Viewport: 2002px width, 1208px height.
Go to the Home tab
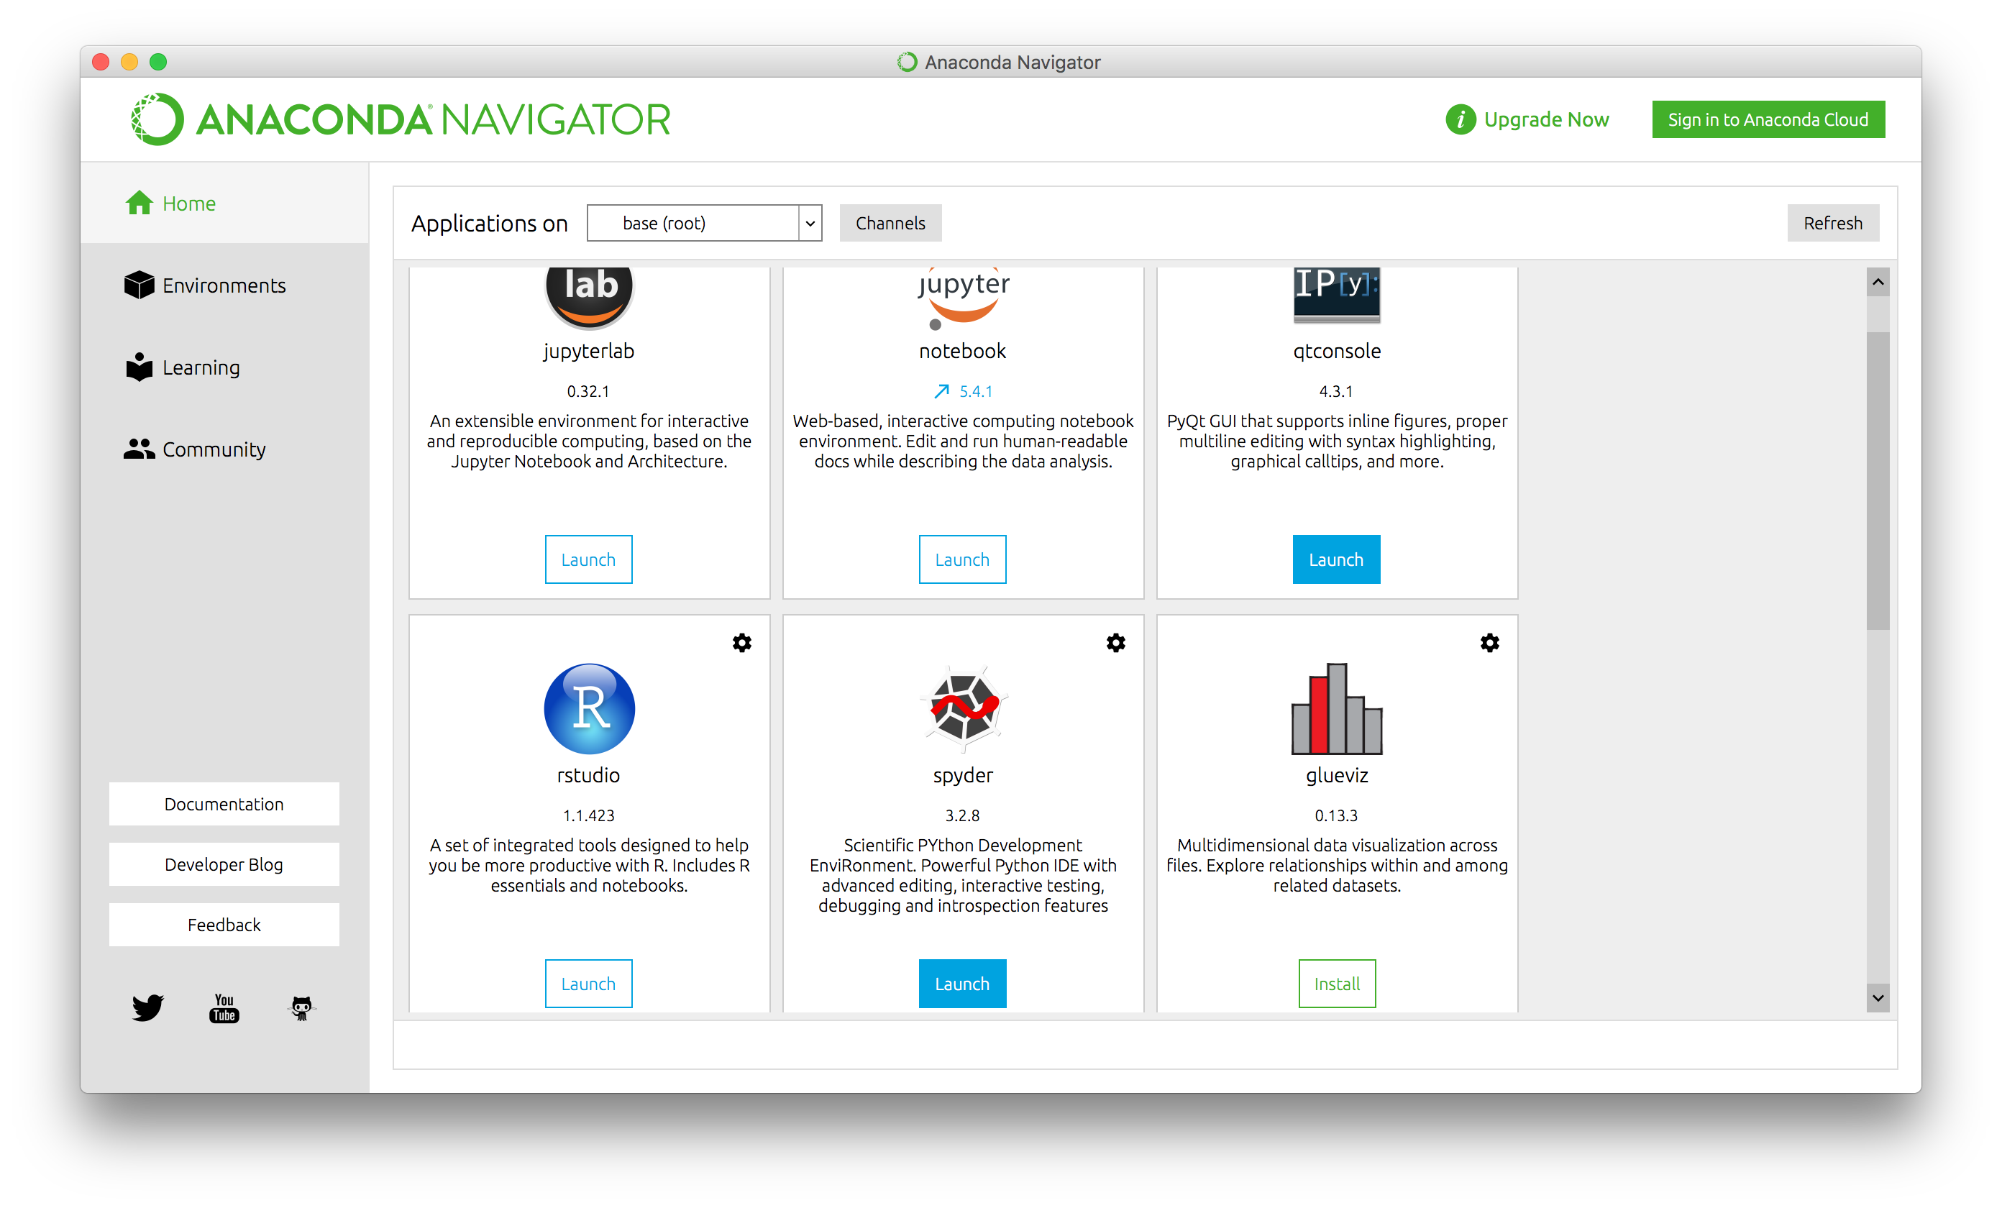click(224, 203)
